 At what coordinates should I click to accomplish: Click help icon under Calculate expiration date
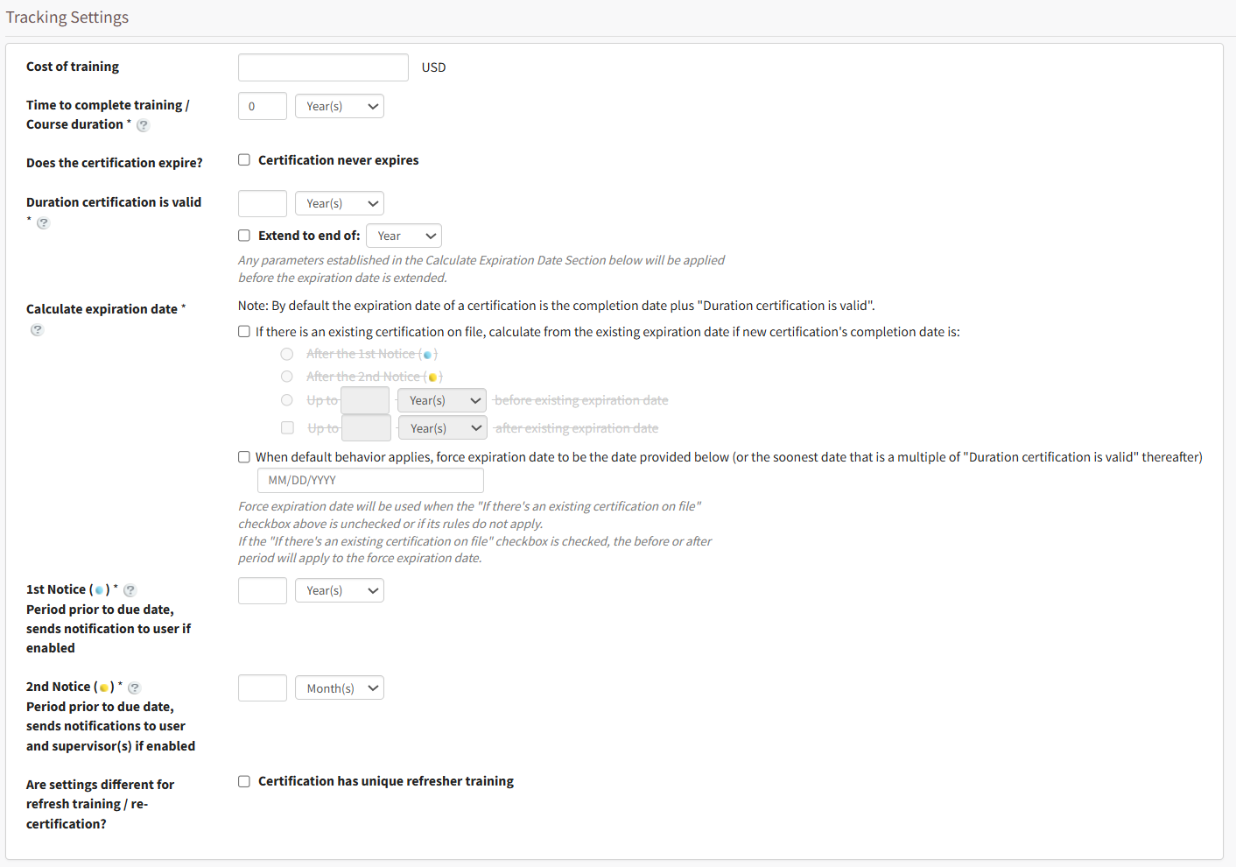click(37, 330)
